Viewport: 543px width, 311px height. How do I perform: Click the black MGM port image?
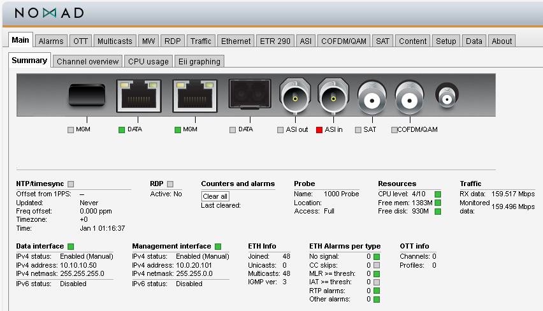tap(87, 95)
